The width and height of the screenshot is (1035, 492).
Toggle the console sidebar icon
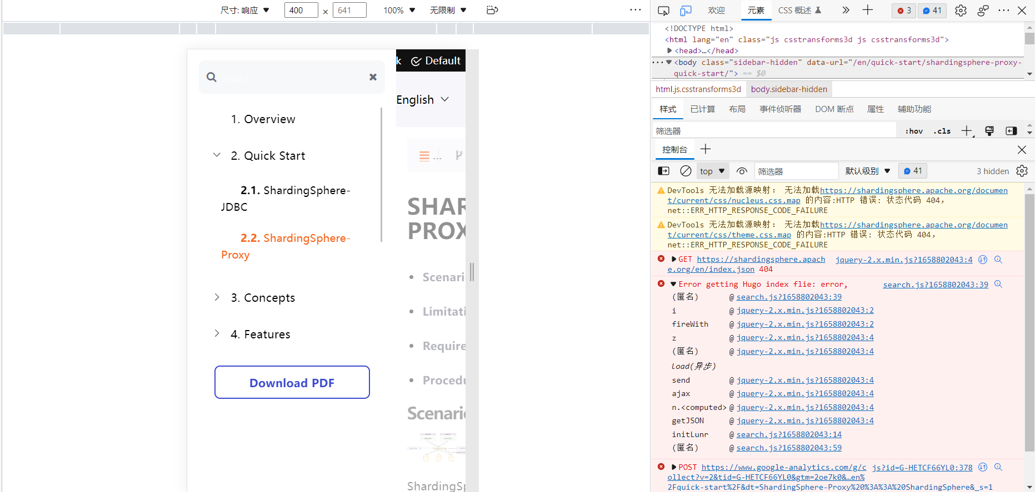click(663, 171)
